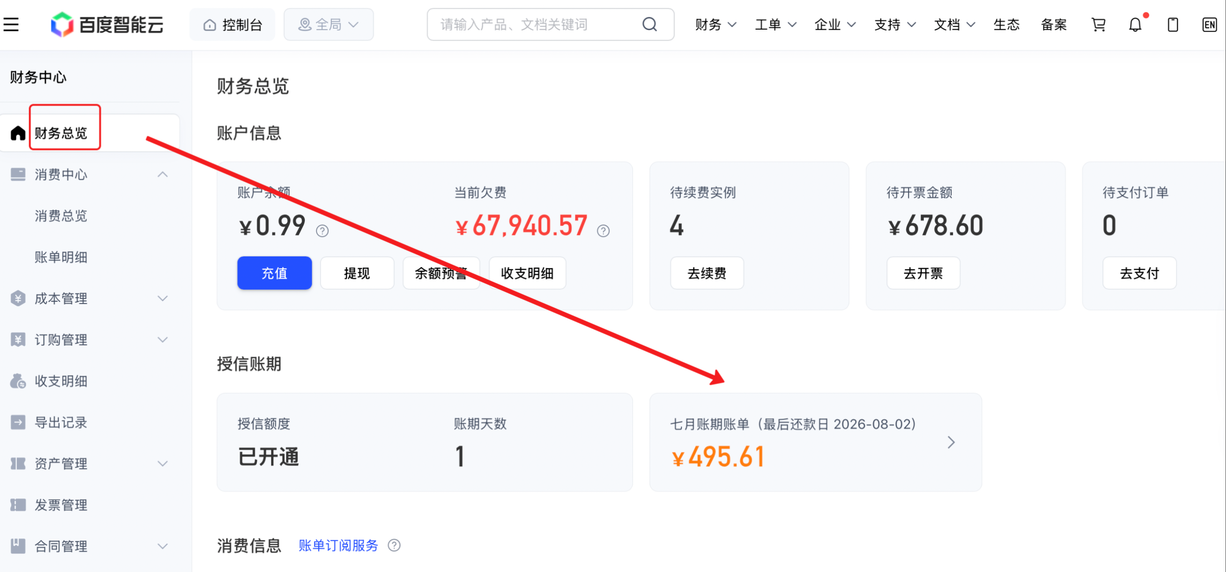Click the 备案 menu item
Screen dimensions: 1226x572
tap(1054, 24)
